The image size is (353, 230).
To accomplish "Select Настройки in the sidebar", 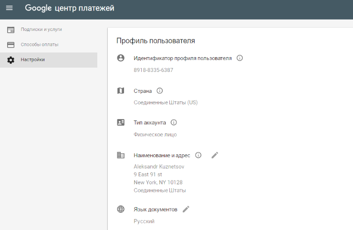I will click(x=49, y=60).
